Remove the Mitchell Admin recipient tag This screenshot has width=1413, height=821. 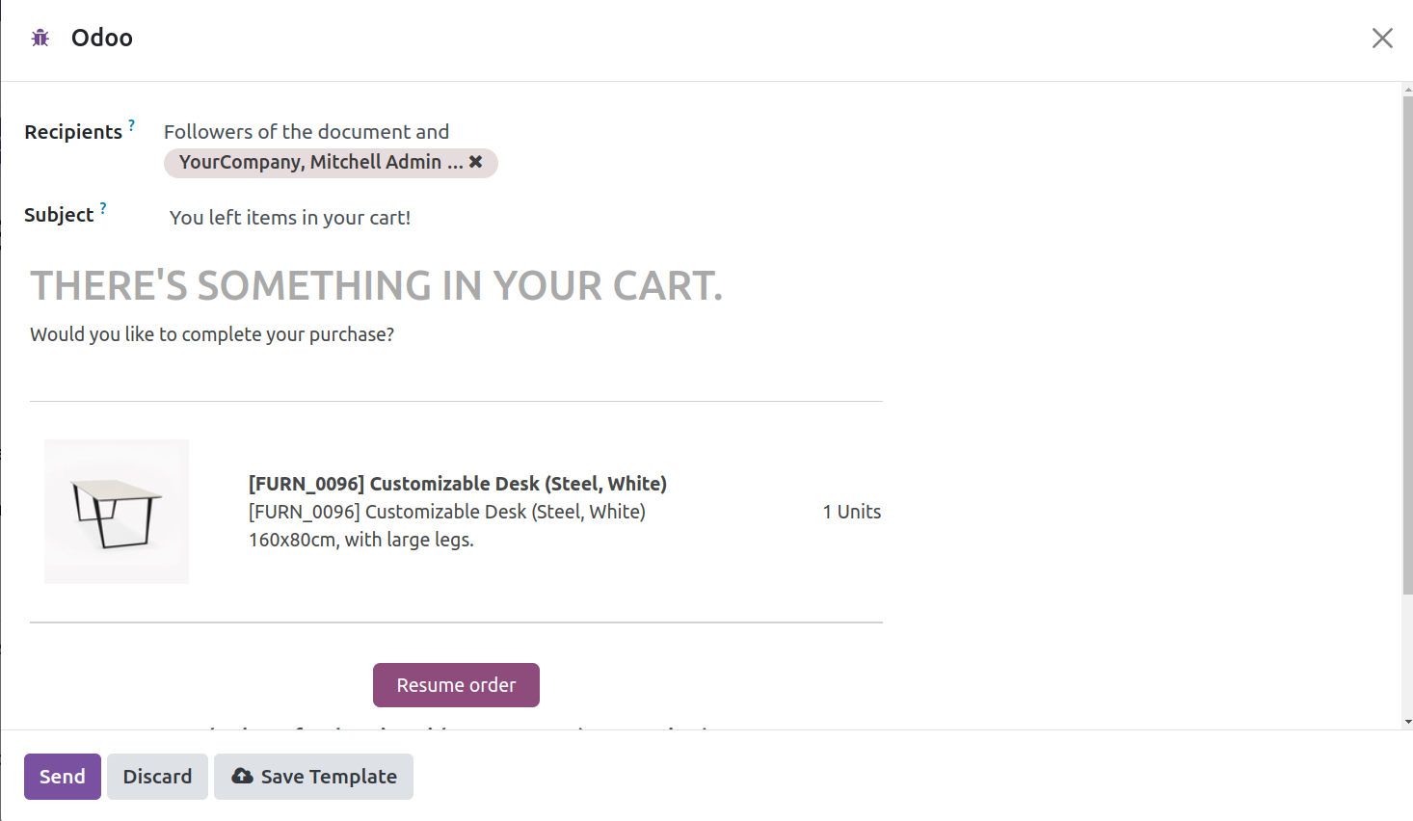[476, 162]
